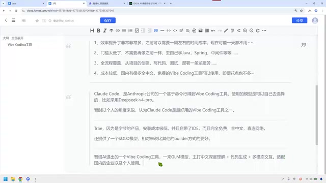This screenshot has width=326, height=183.
Task: Click the editor vertical scrollbar
Action: (x=316, y=115)
